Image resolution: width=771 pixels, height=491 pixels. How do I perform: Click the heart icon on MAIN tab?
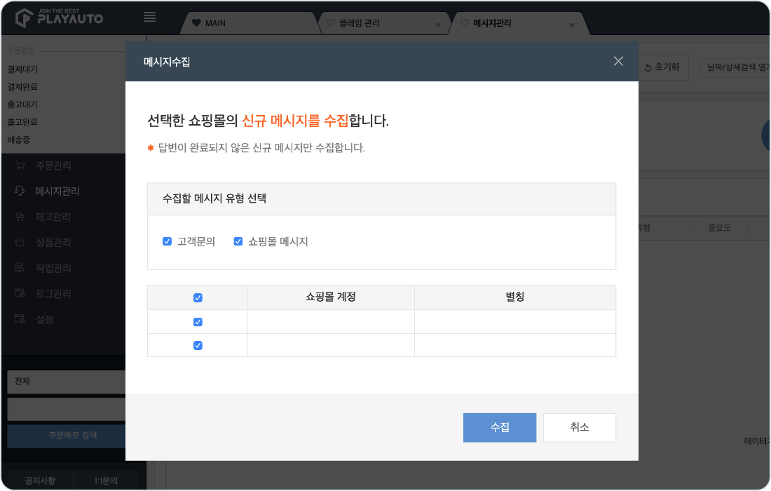pos(196,23)
